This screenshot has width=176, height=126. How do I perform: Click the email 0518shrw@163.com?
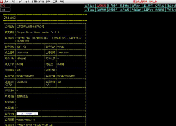click(x=26, y=120)
